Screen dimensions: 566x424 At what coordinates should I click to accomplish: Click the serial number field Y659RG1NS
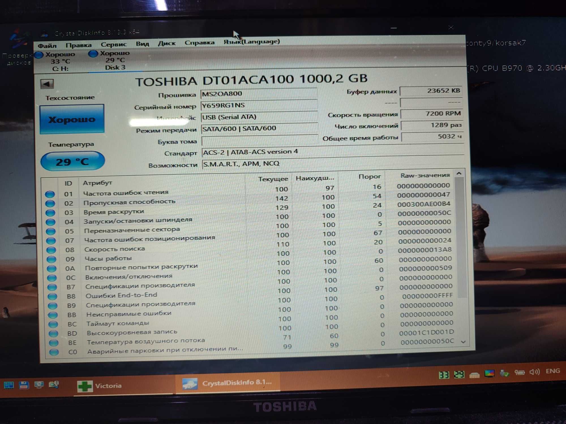coord(259,105)
